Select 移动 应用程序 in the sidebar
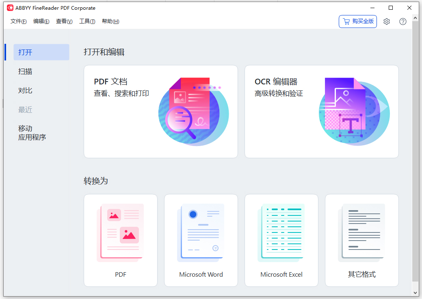 click(32, 133)
